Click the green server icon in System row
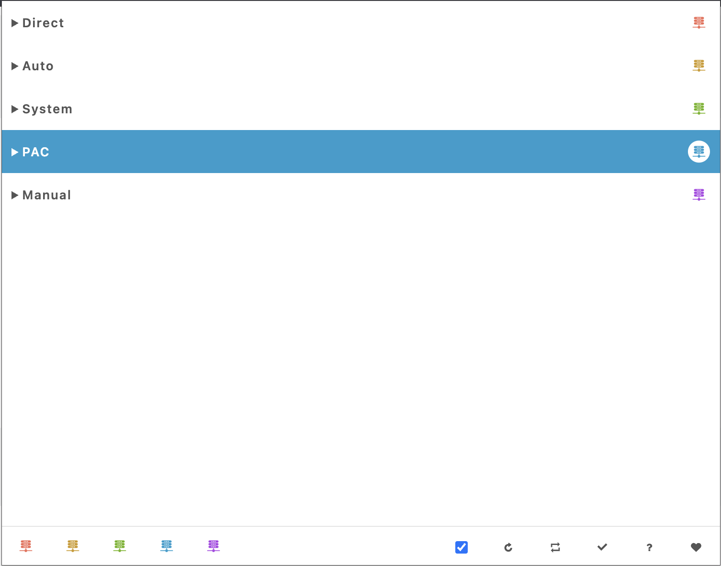721x566 pixels. coord(698,109)
